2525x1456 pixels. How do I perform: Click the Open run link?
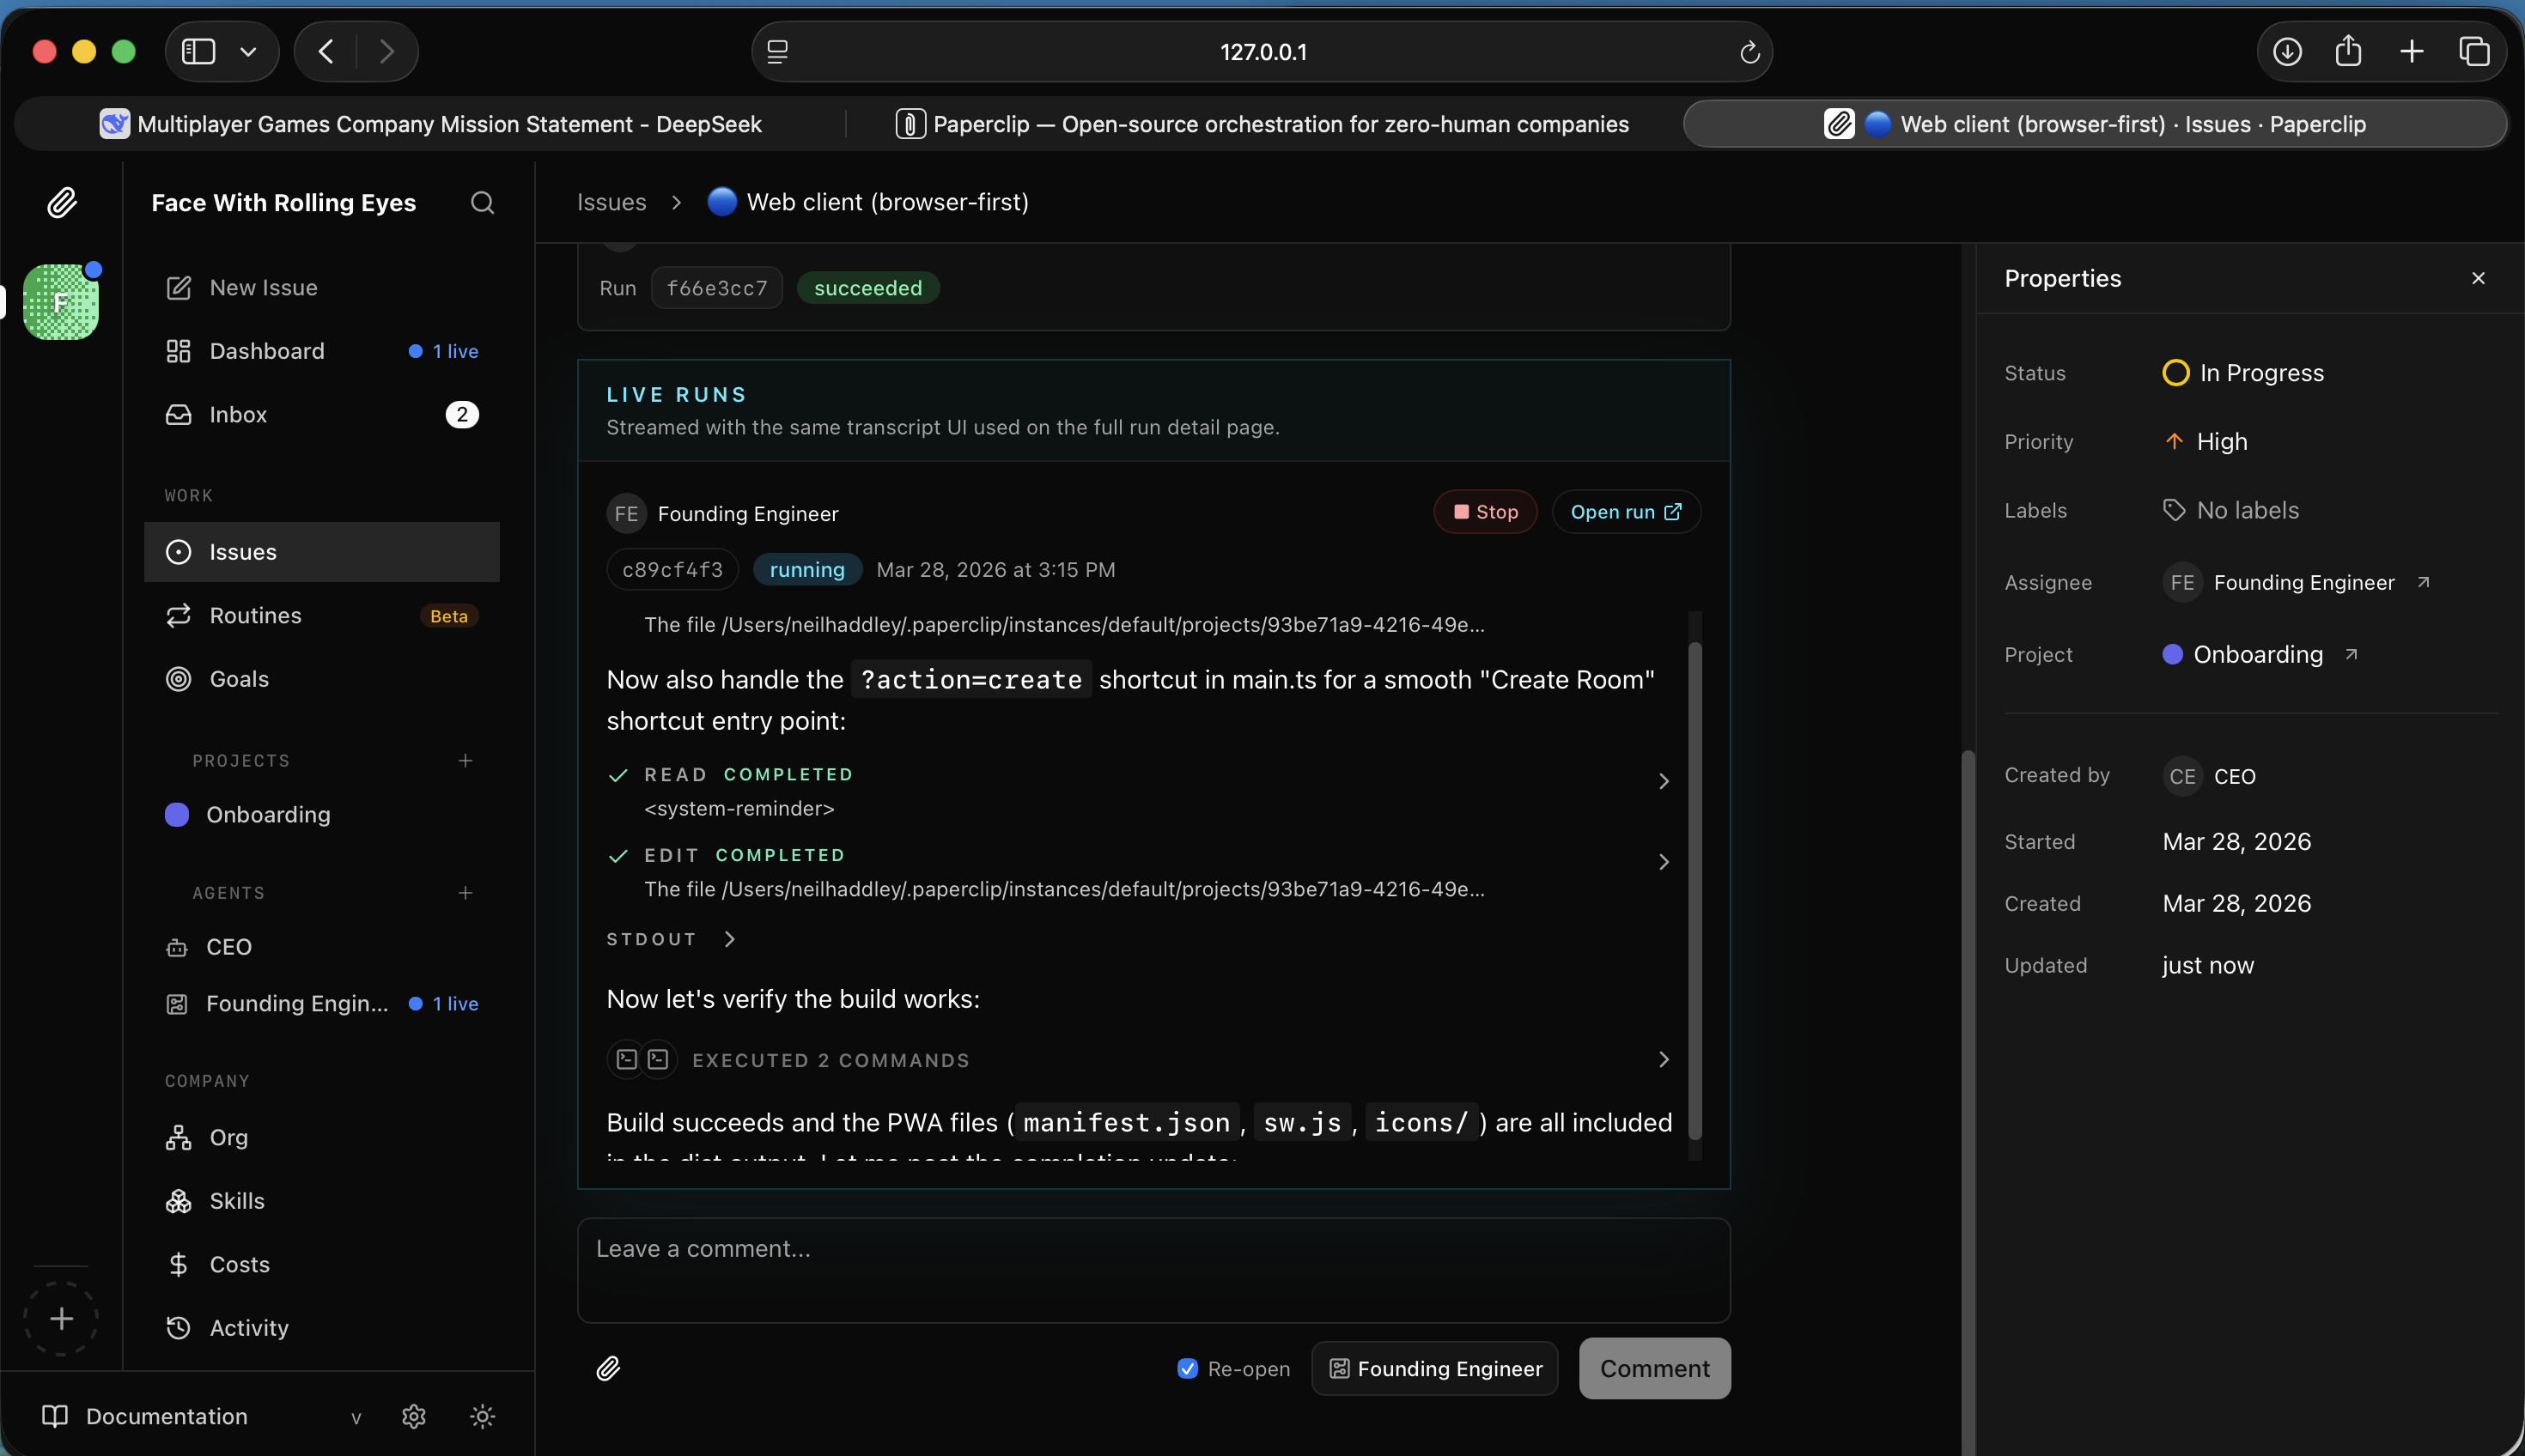(x=1625, y=512)
